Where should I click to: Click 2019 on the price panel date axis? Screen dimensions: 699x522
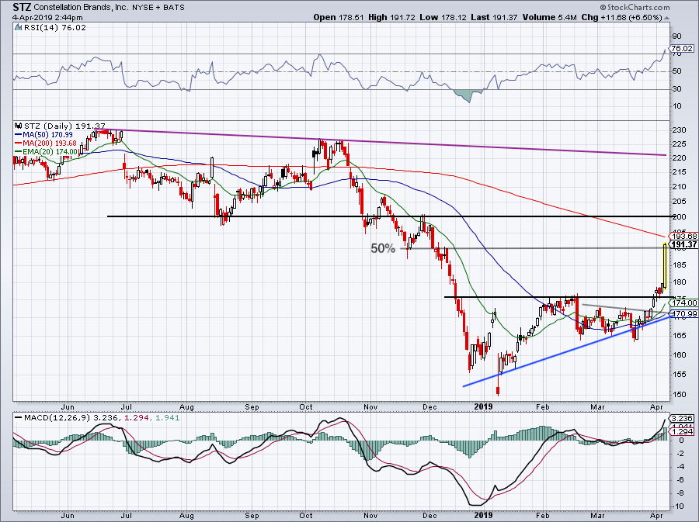pos(483,406)
